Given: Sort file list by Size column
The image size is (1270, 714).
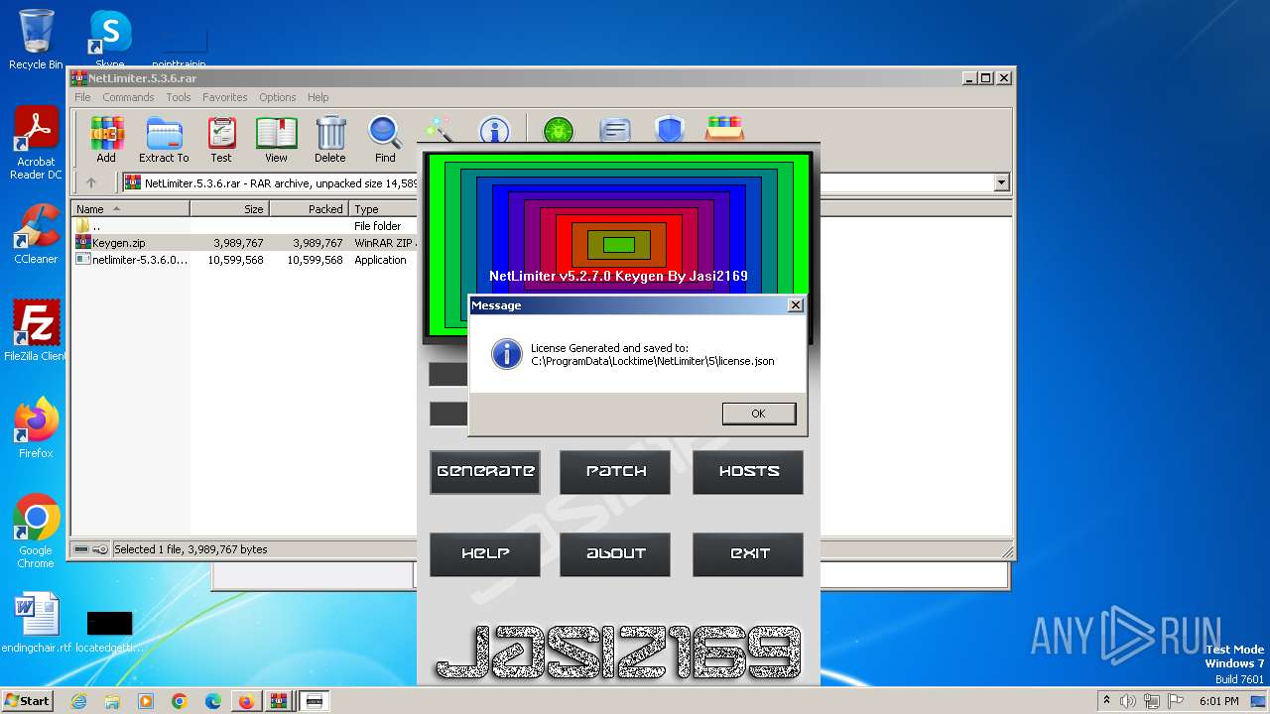Looking at the screenshot, I should pos(229,209).
